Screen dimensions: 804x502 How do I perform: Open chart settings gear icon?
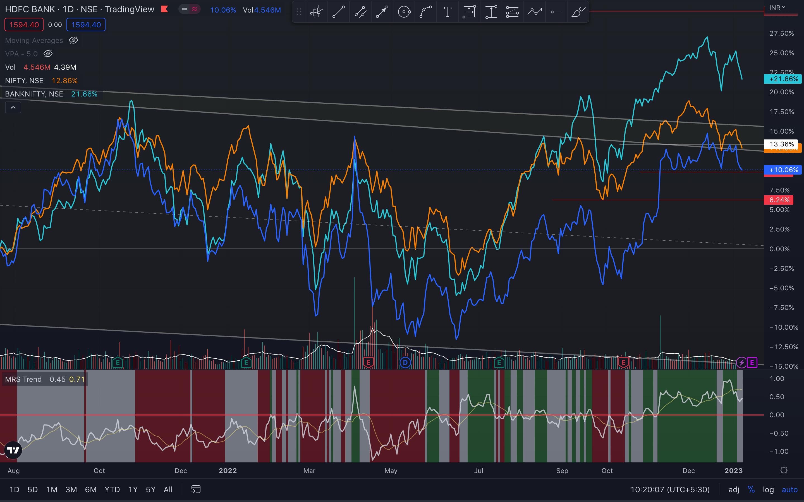coord(784,470)
